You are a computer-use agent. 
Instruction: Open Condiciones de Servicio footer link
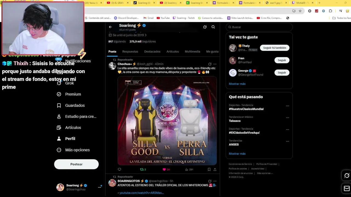(240, 164)
